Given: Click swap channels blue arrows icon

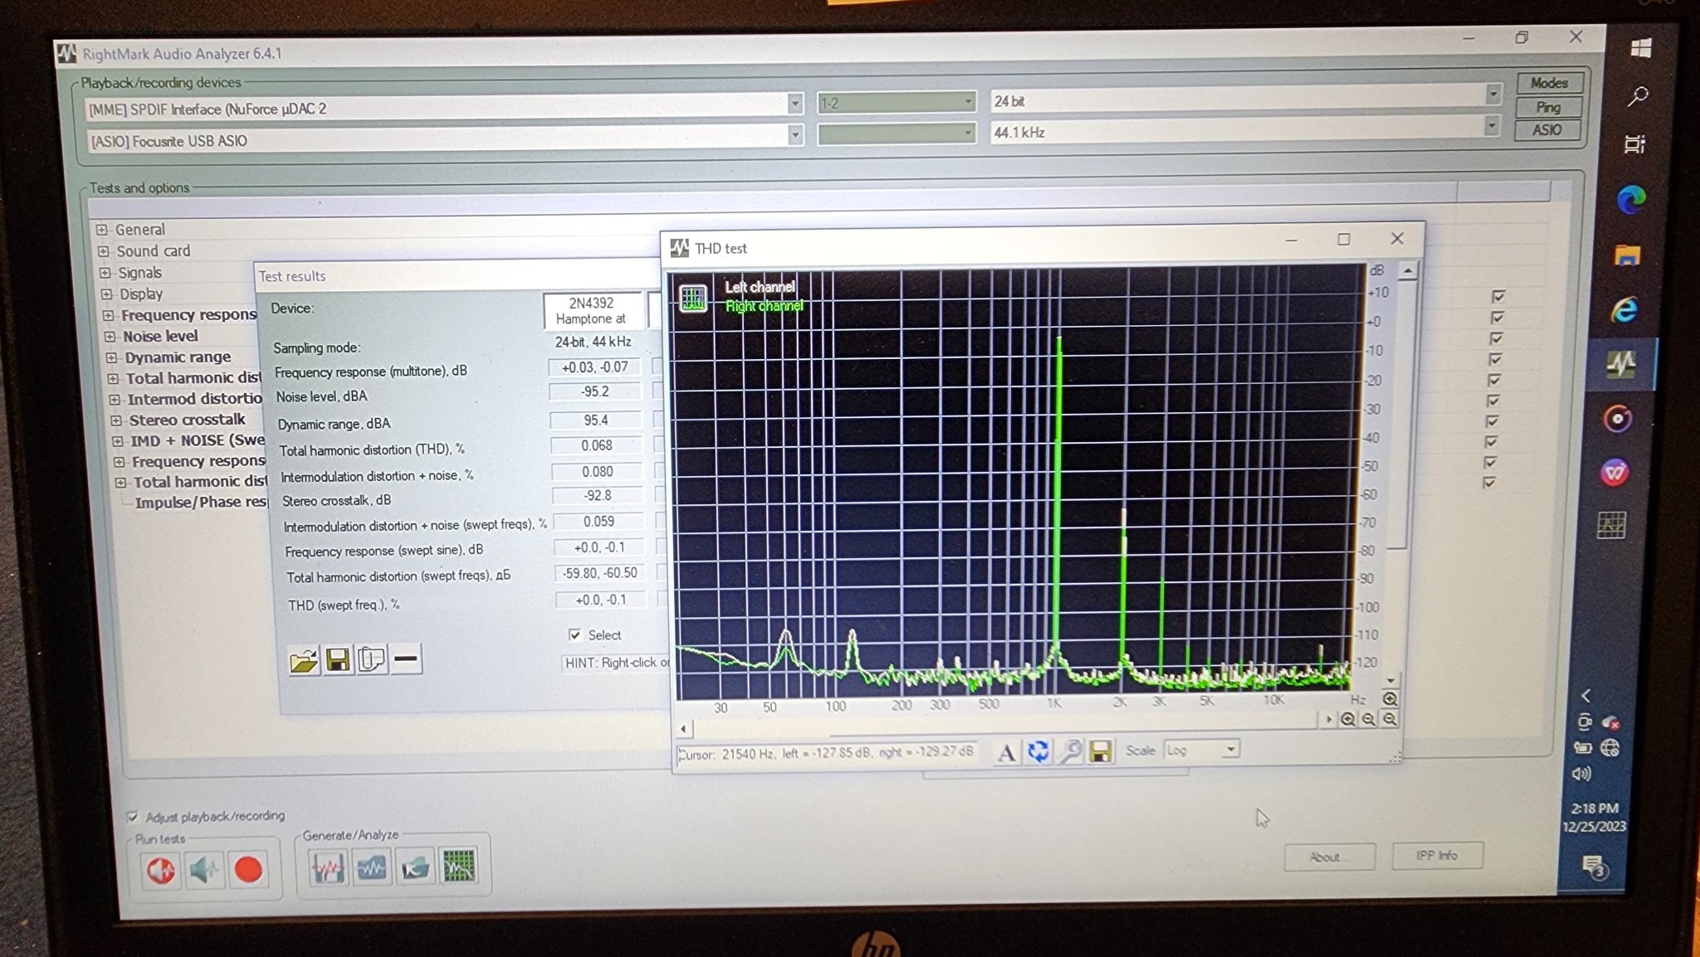Looking at the screenshot, I should [1038, 752].
